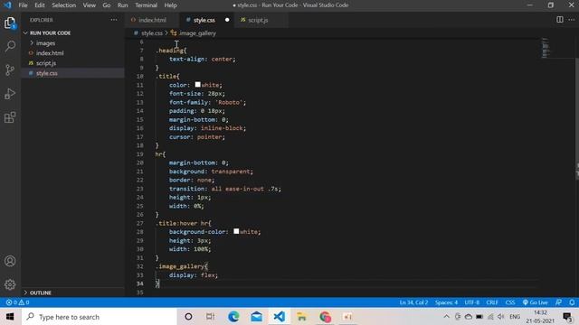Click the code minimap preview
The height and width of the screenshot is (325, 579).
pyautogui.click(x=545, y=48)
